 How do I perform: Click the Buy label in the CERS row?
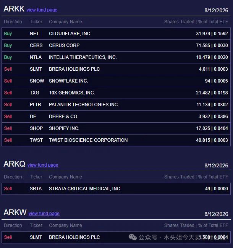(8, 45)
